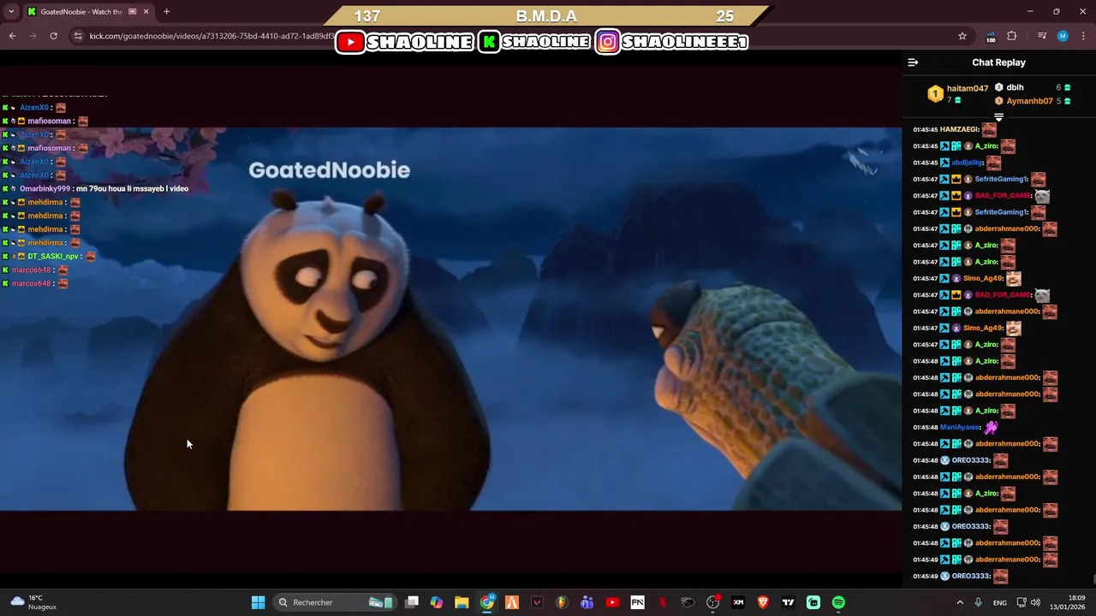Screen dimensions: 1096x616
Task: Click the ManiAyawa chat username
Action: point(960,427)
